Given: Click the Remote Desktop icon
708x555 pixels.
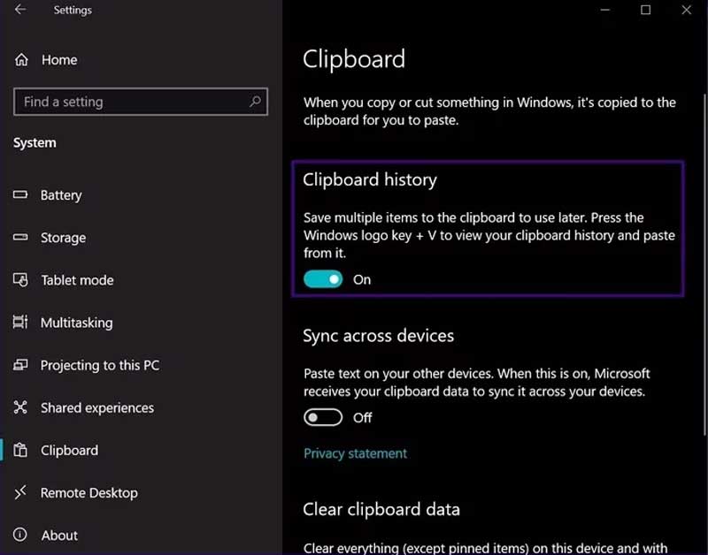Looking at the screenshot, I should coord(20,492).
